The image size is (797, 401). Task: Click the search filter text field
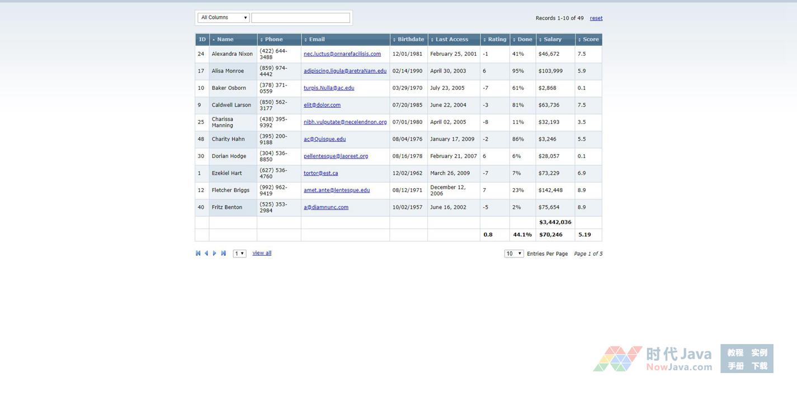[x=300, y=18]
